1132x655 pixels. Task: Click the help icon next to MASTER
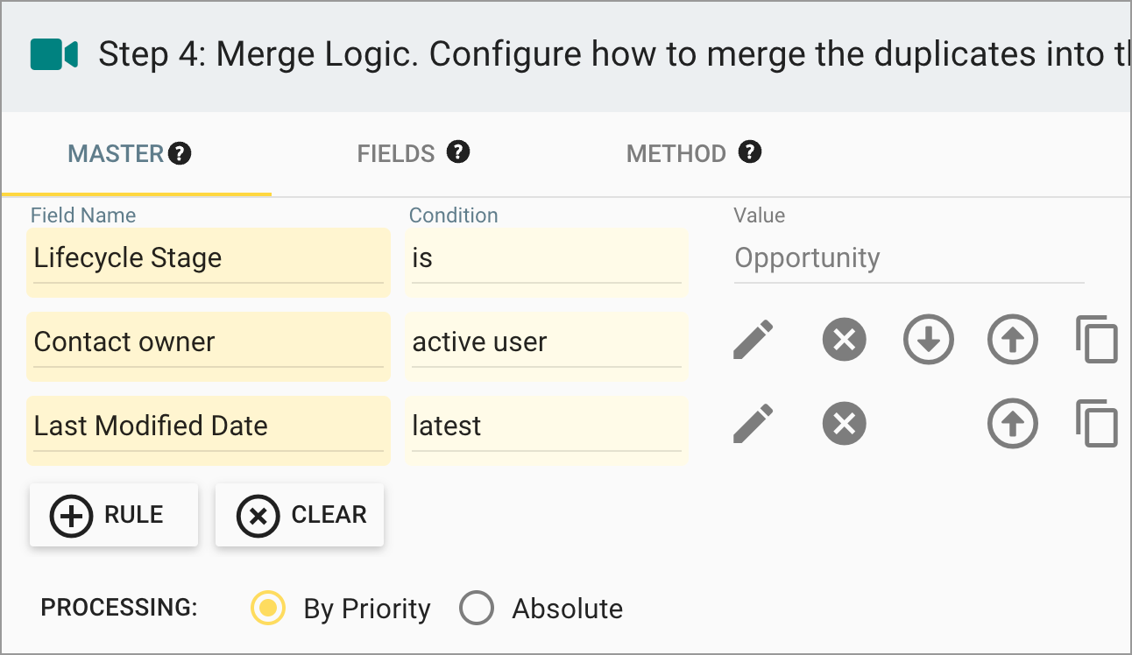(180, 153)
